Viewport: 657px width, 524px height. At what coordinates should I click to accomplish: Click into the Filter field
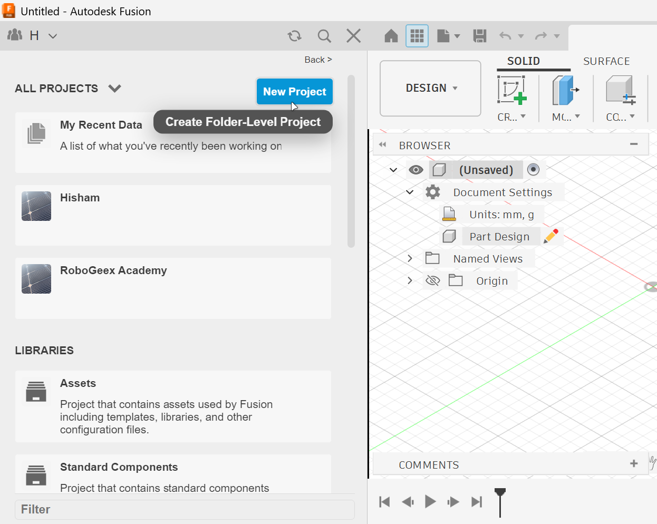pos(185,509)
